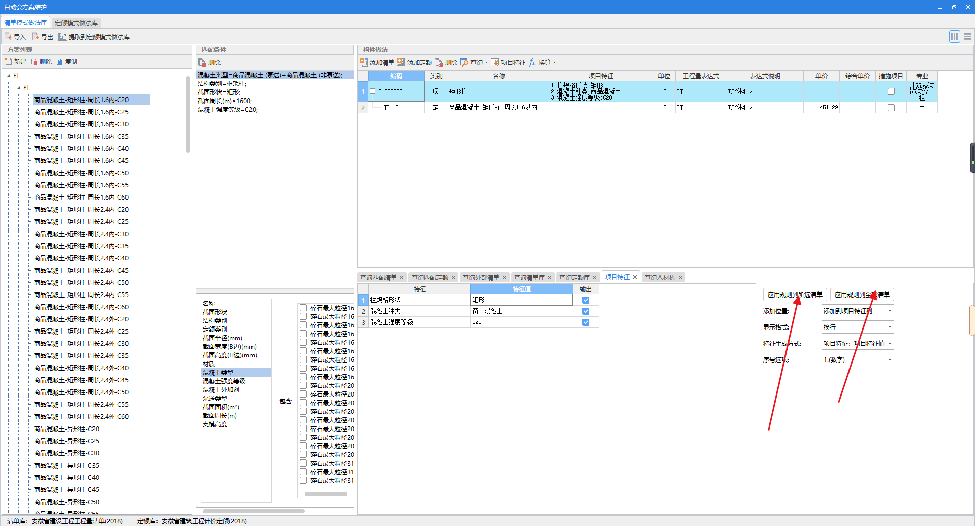This screenshot has height=526, width=975.
Task: Switch to row layout view icon
Action: point(968,37)
